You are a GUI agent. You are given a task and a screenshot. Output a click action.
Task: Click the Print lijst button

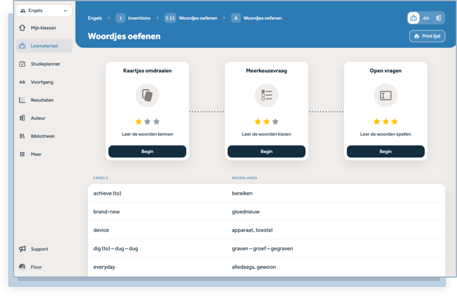[427, 36]
